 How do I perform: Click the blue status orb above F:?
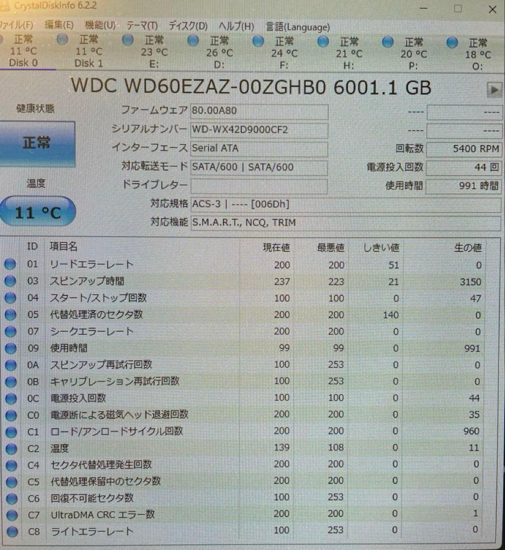(x=258, y=41)
